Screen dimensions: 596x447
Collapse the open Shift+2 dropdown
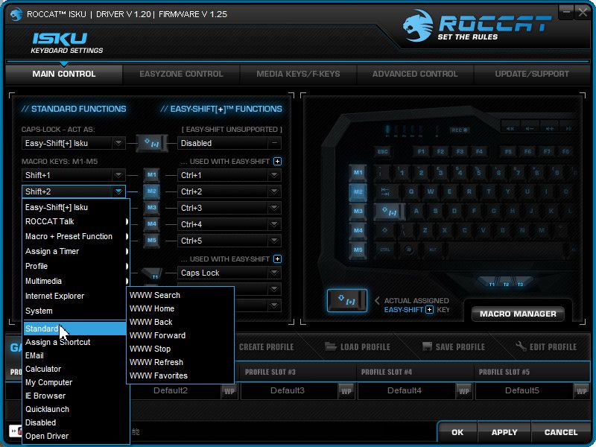73,191
